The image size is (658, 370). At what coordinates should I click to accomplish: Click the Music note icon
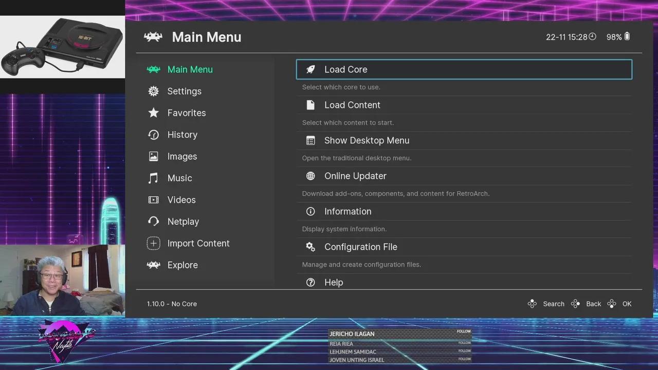tap(153, 178)
